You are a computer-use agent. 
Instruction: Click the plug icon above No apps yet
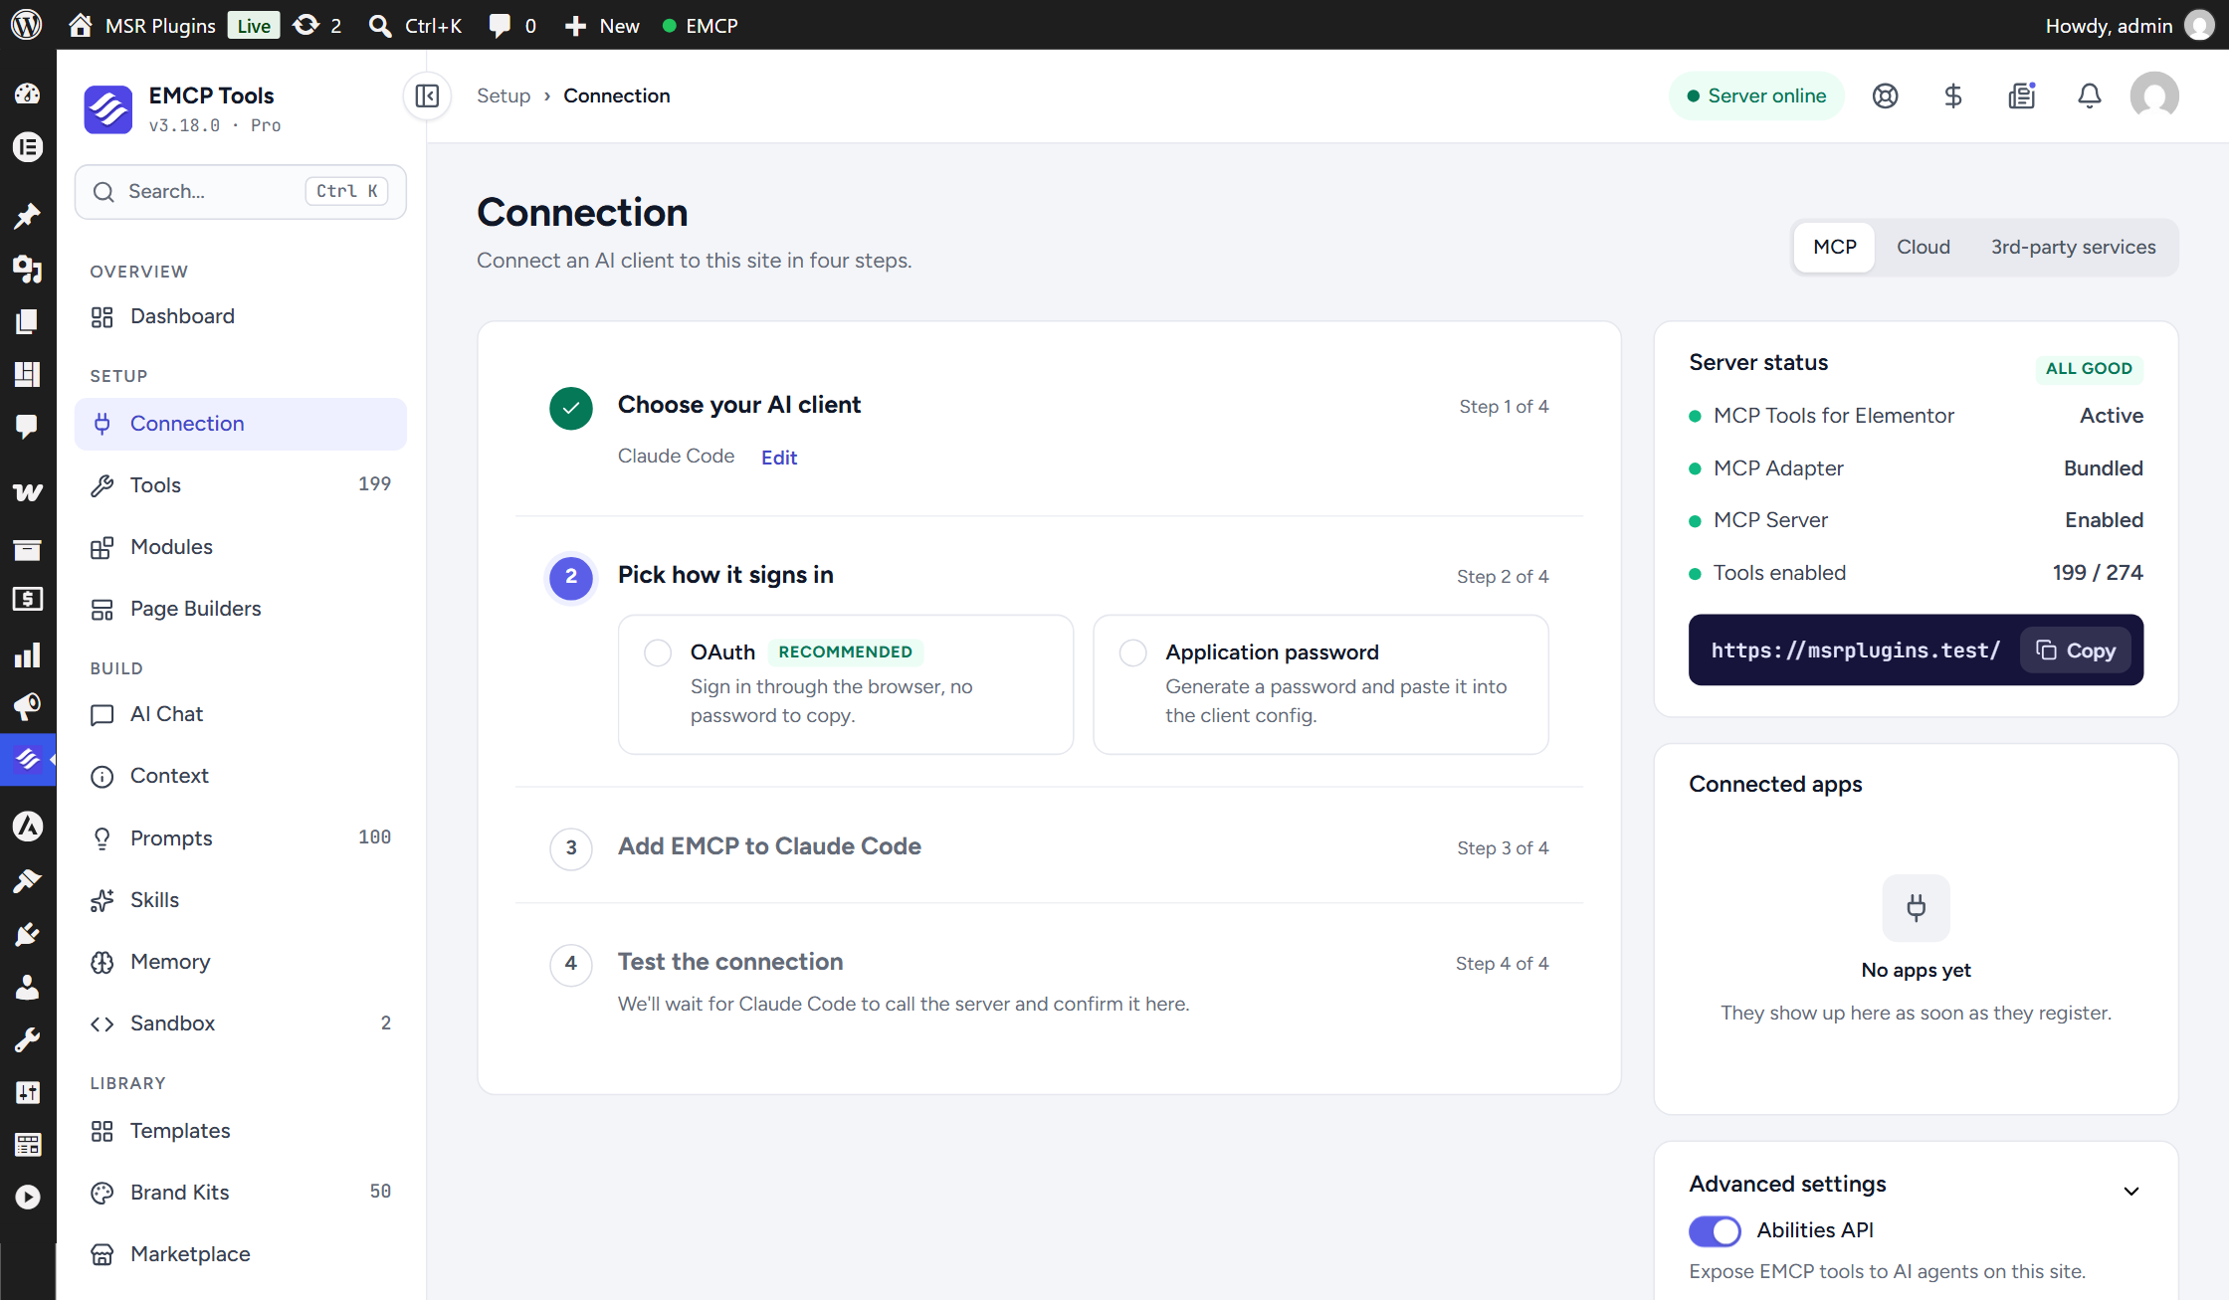coord(1916,907)
